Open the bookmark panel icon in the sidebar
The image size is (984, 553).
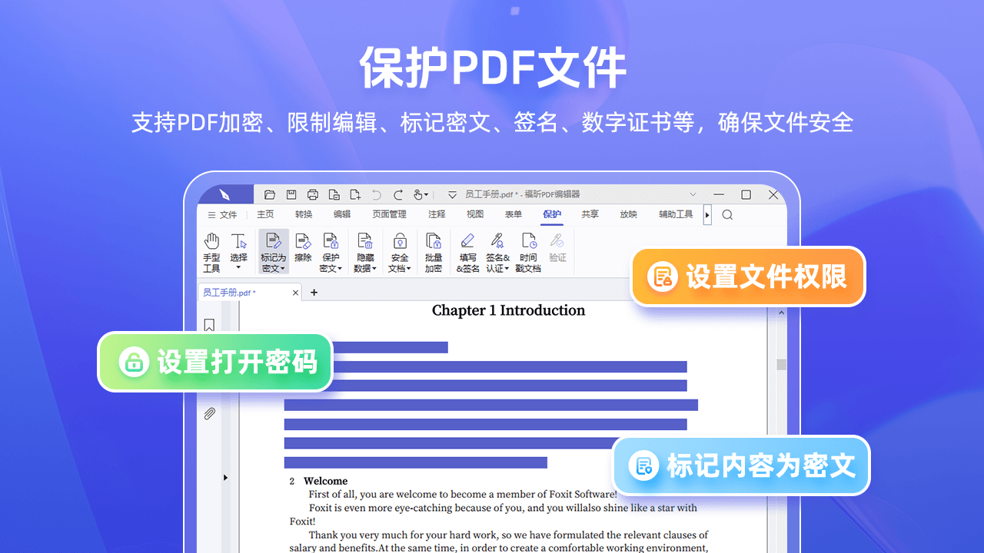209,325
